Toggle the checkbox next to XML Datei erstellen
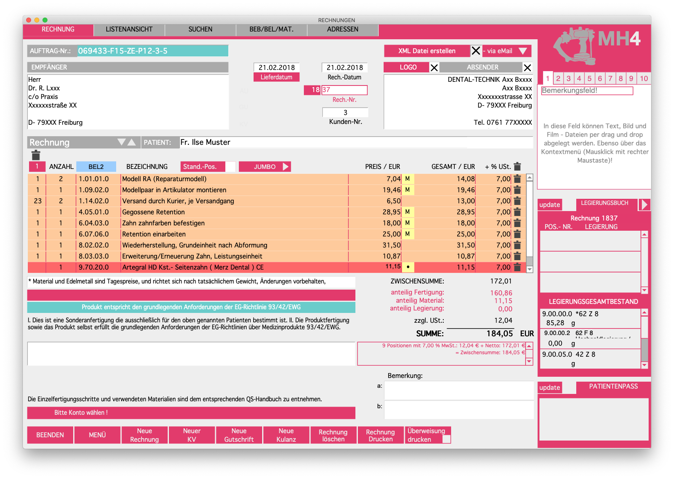Viewport: 674px width, 479px height. point(476,51)
